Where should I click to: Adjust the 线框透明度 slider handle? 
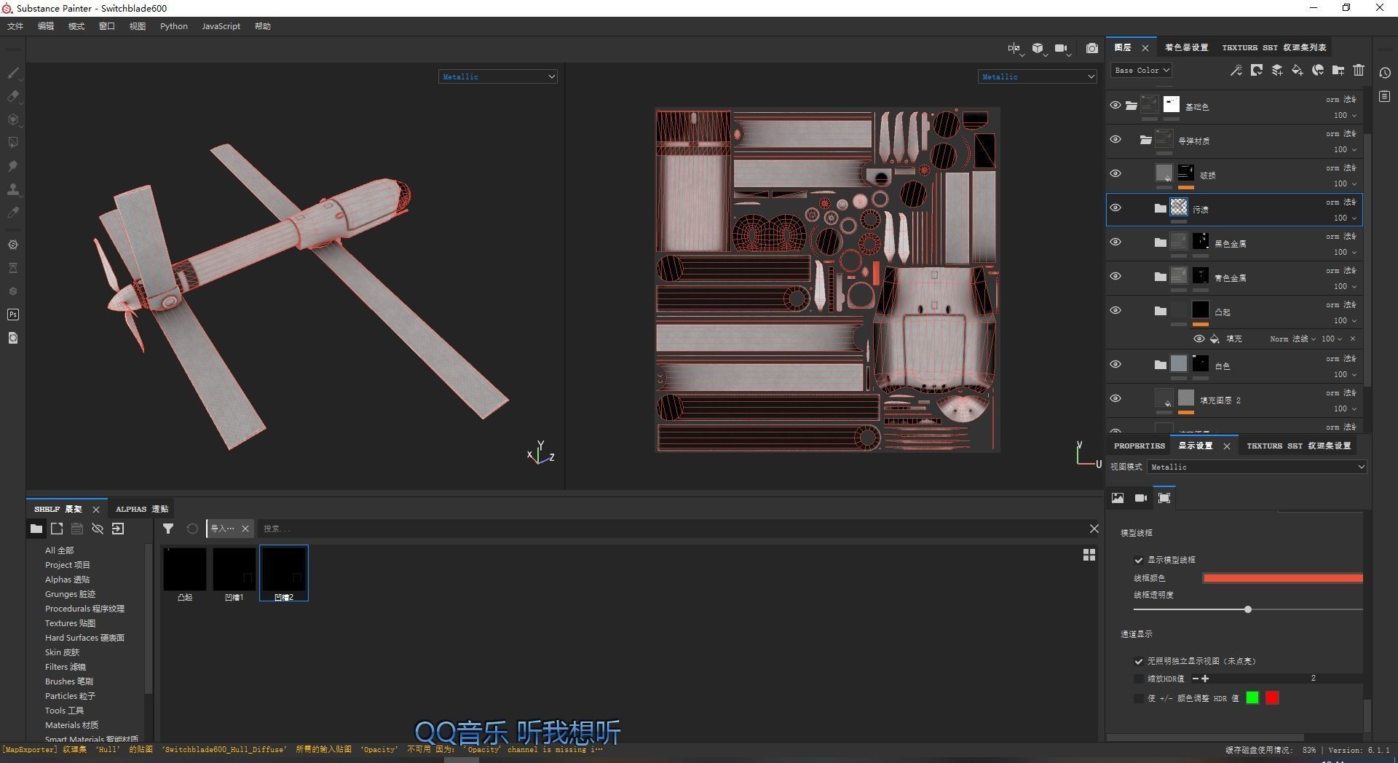tap(1248, 609)
